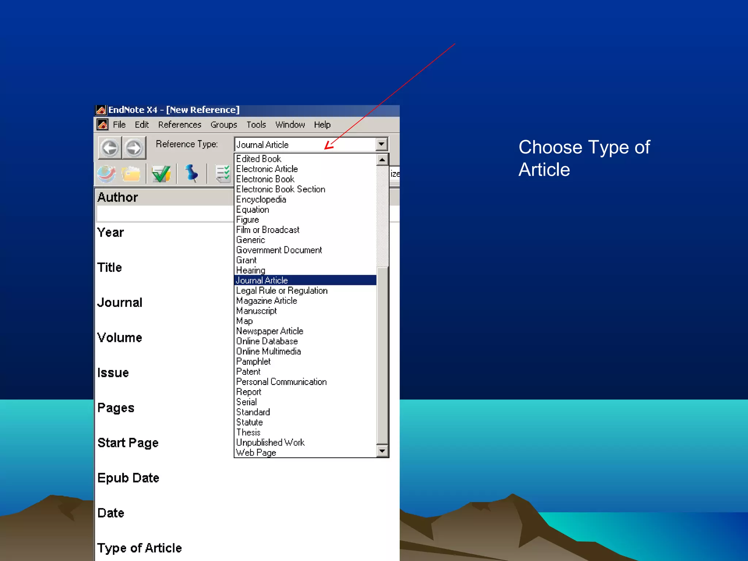Select Newspaper Article reference type
This screenshot has height=561, width=748.
[305, 331]
